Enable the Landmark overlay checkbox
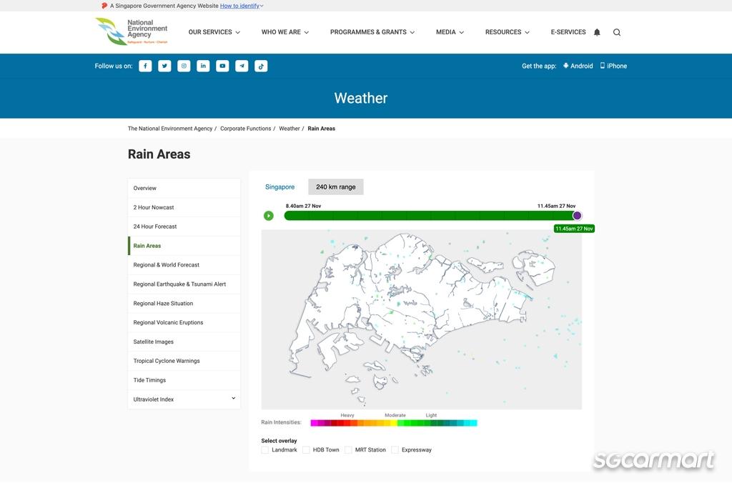This screenshot has height=488, width=732. 265,450
